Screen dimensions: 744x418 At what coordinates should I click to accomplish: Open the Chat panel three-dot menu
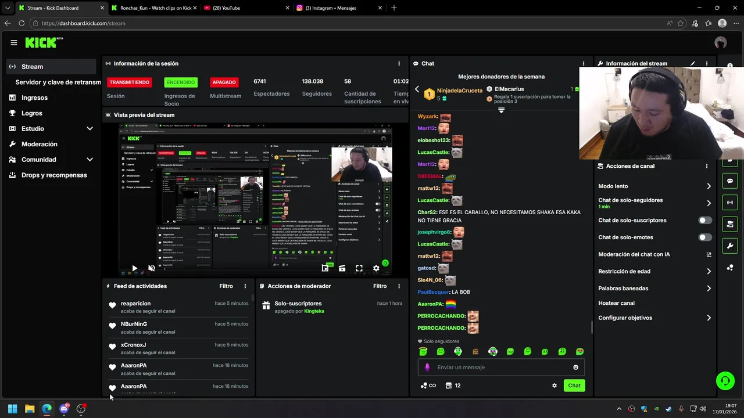[584, 63]
